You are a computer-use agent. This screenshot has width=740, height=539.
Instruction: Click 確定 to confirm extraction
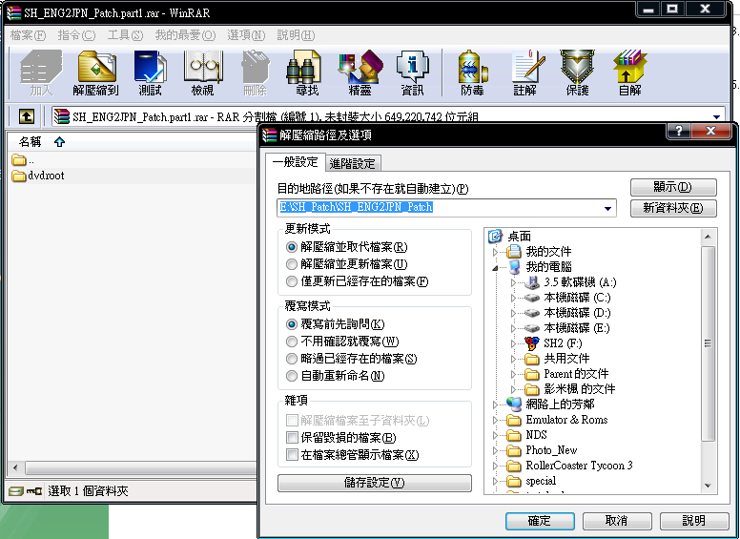coord(540,521)
